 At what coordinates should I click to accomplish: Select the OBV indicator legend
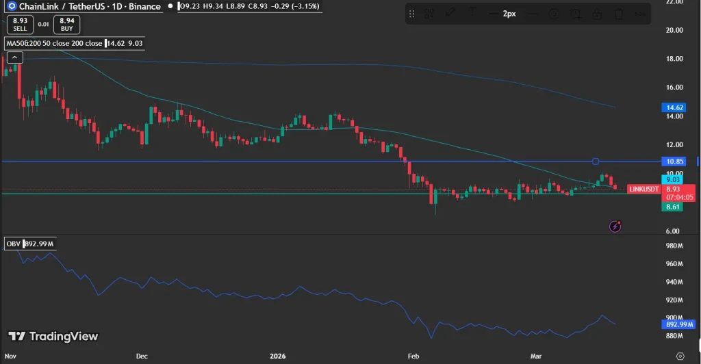[x=30, y=244]
